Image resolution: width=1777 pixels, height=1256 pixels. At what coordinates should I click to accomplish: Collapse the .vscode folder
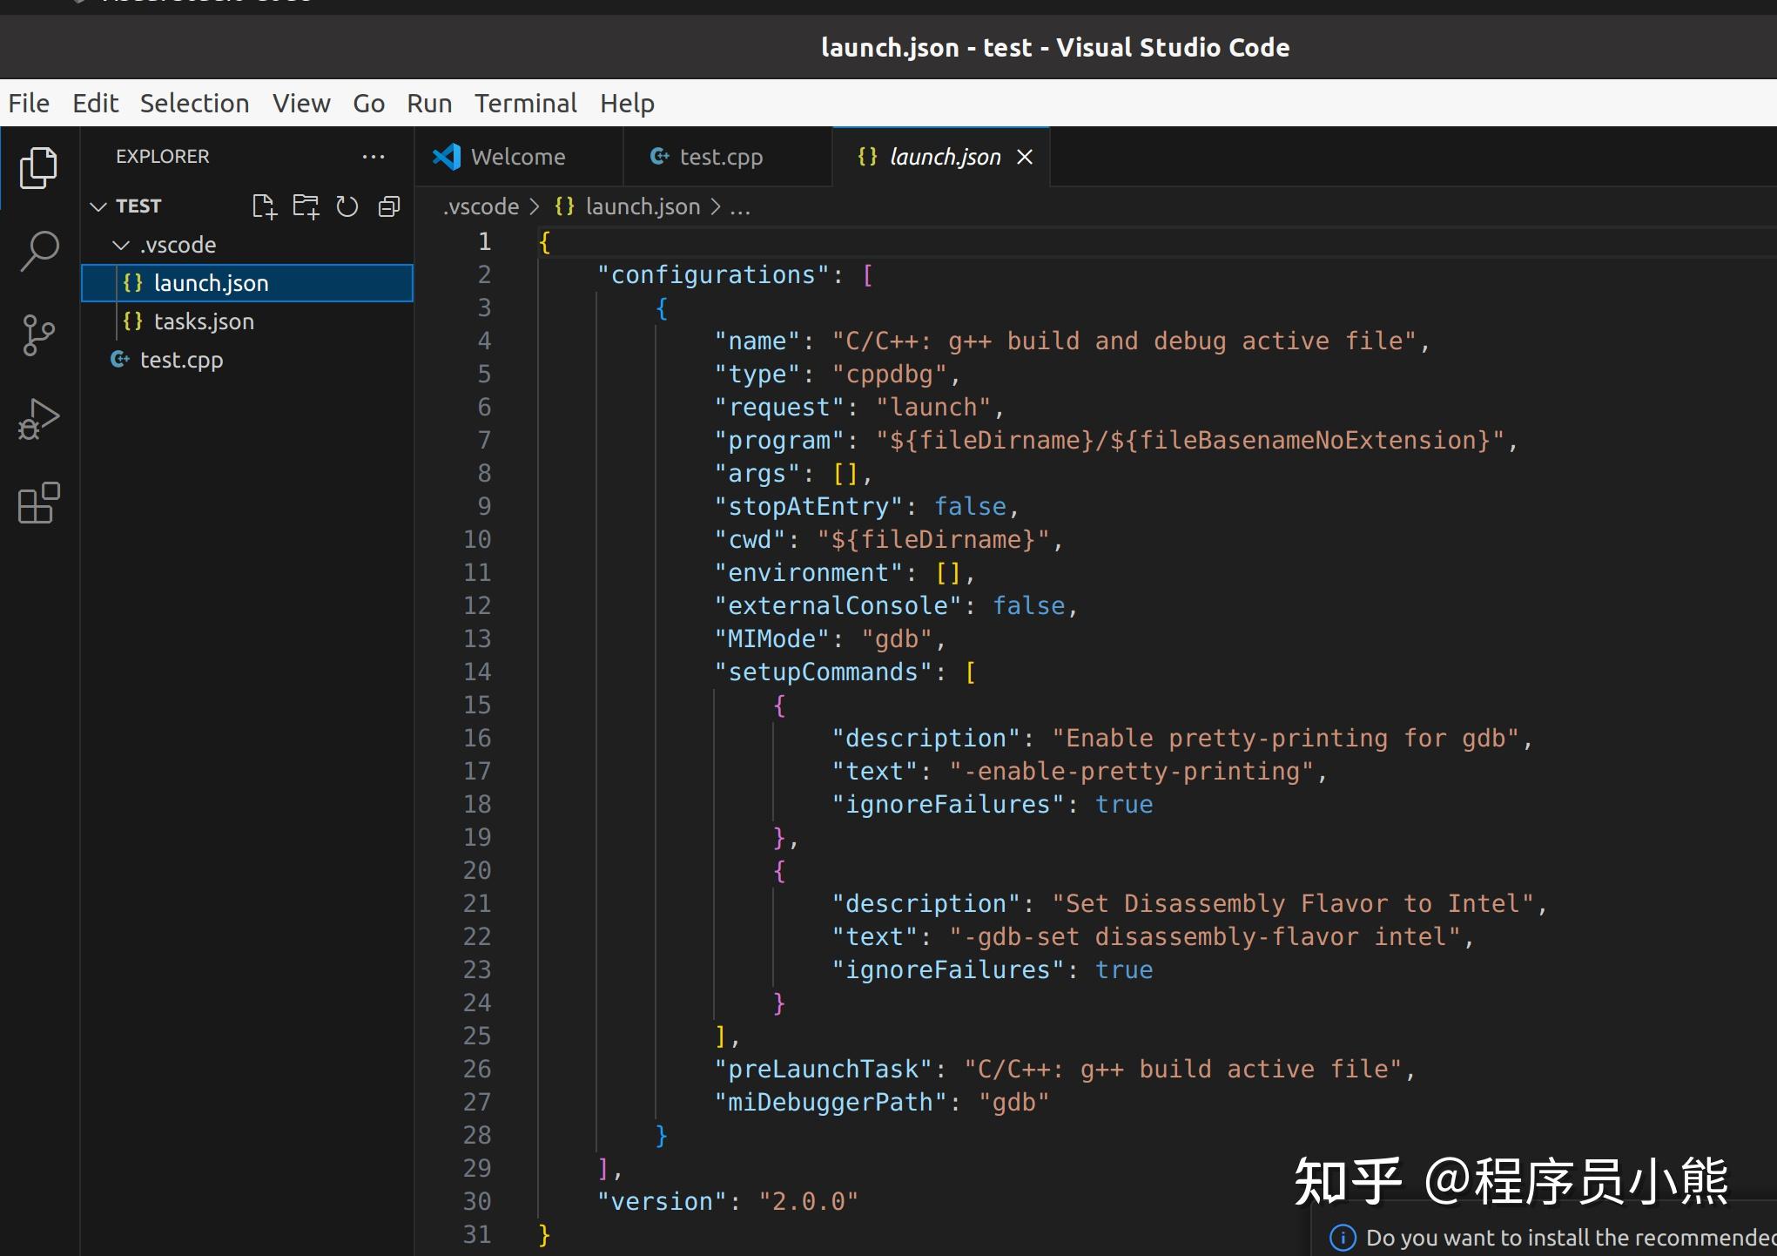click(x=121, y=246)
